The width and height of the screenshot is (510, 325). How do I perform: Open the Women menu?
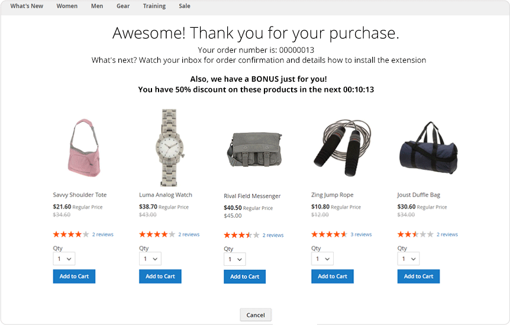(67, 7)
